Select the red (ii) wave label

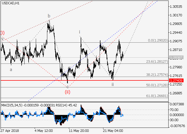tap(67, 92)
